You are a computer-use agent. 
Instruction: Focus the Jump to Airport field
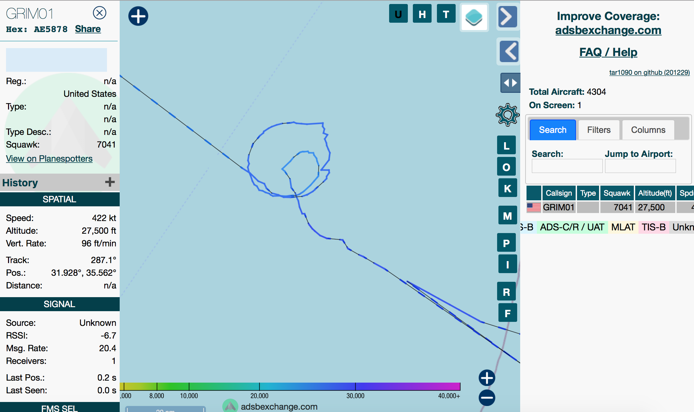pyautogui.click(x=640, y=166)
